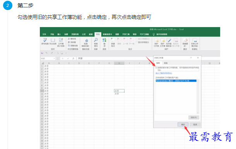Select column H header
236x149 pixels.
click(119, 63)
